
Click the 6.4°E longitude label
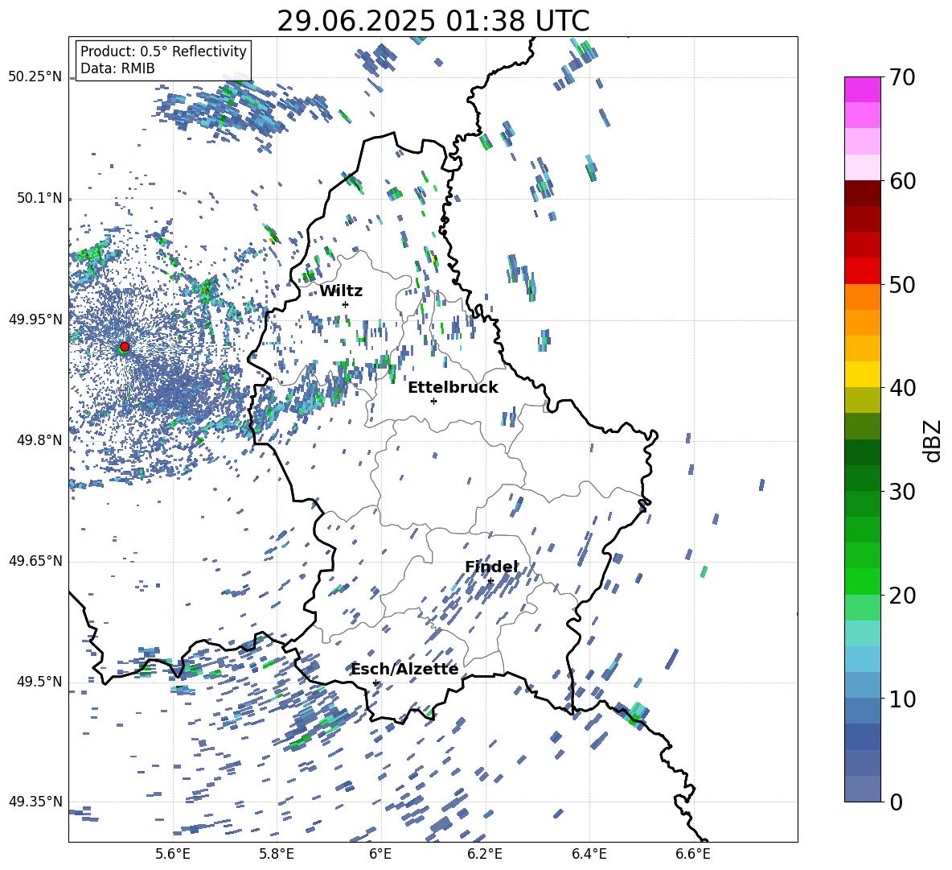589,854
